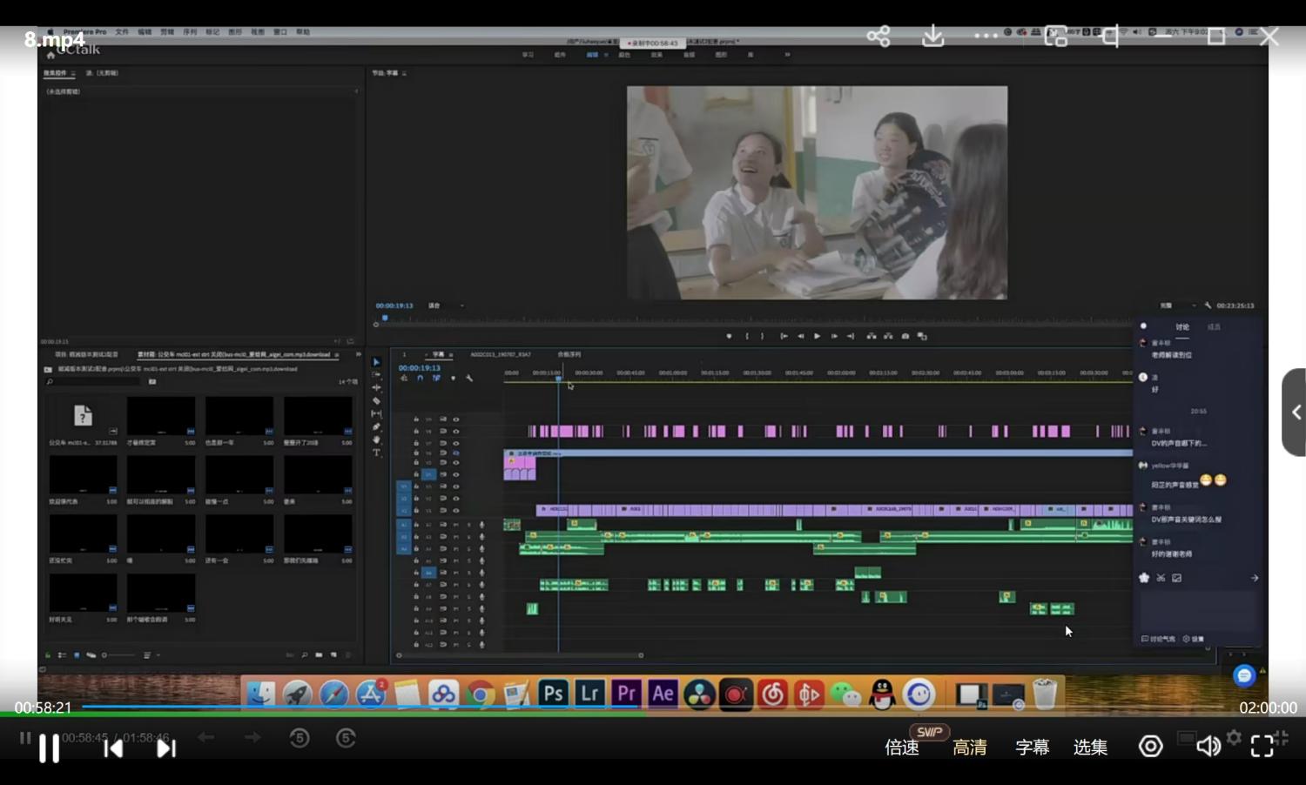Click the project panel thumbnail zoom slider

click(x=119, y=654)
